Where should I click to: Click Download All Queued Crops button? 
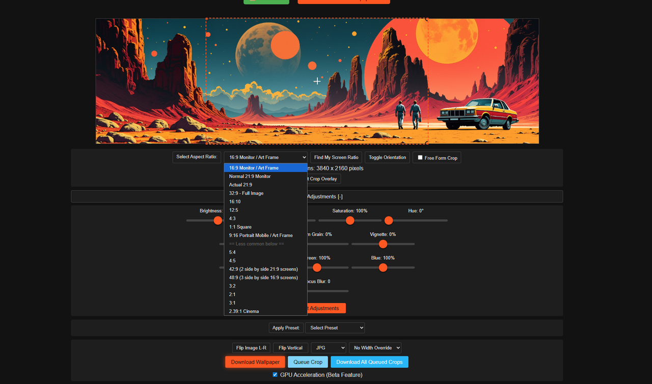[369, 362]
